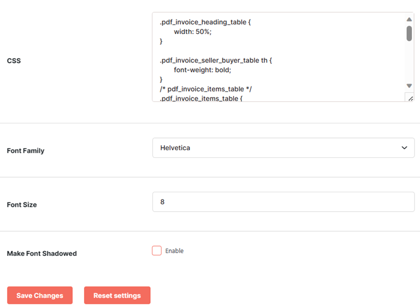Focus the Font Size input showing 8
420x307 pixels.
pyautogui.click(x=283, y=202)
